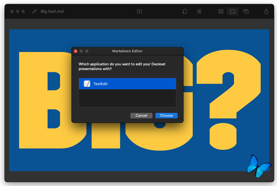This screenshot has width=277, height=186.
Task: Select the TextEdit row label
Action: click(x=100, y=84)
